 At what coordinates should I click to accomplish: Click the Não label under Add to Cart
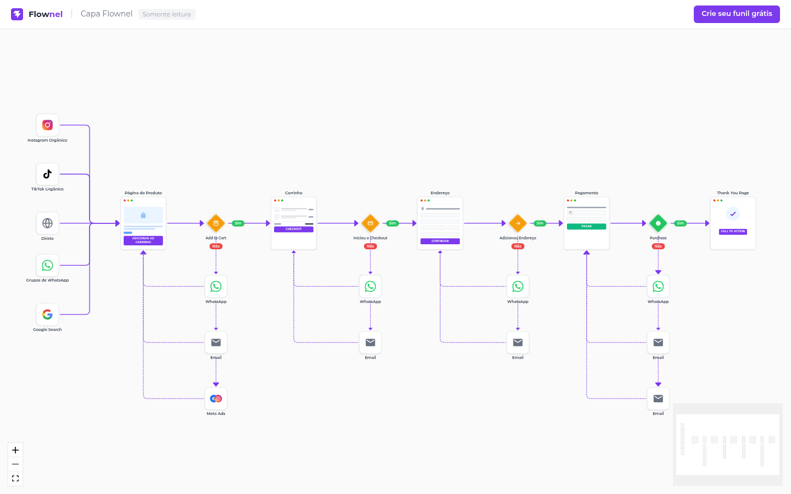216,246
